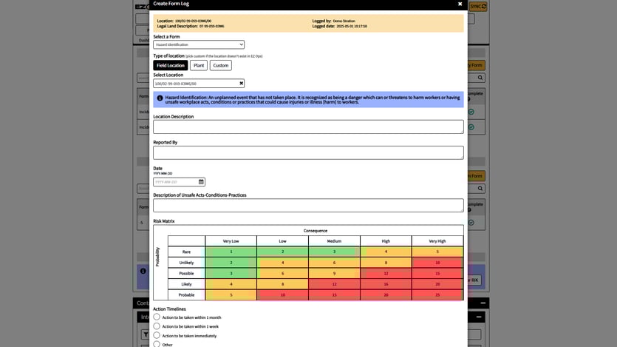Choose Custom location type
This screenshot has height=347, width=617.
pos(220,65)
